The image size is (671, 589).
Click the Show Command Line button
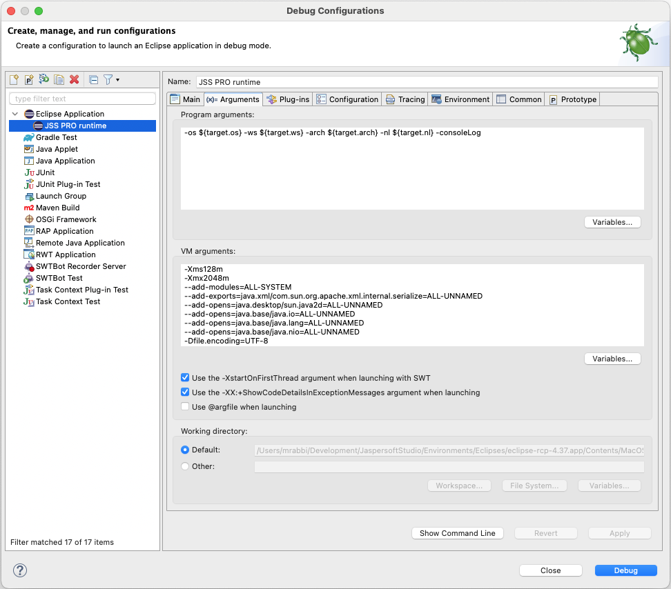[458, 533]
